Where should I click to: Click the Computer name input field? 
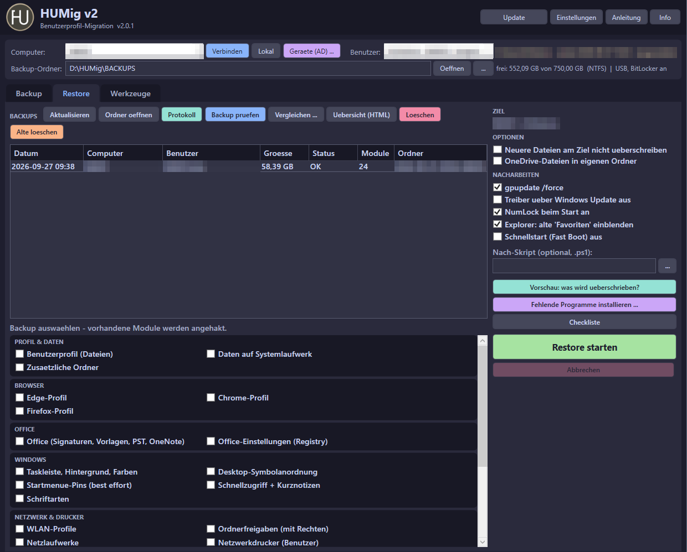pyautogui.click(x=135, y=51)
